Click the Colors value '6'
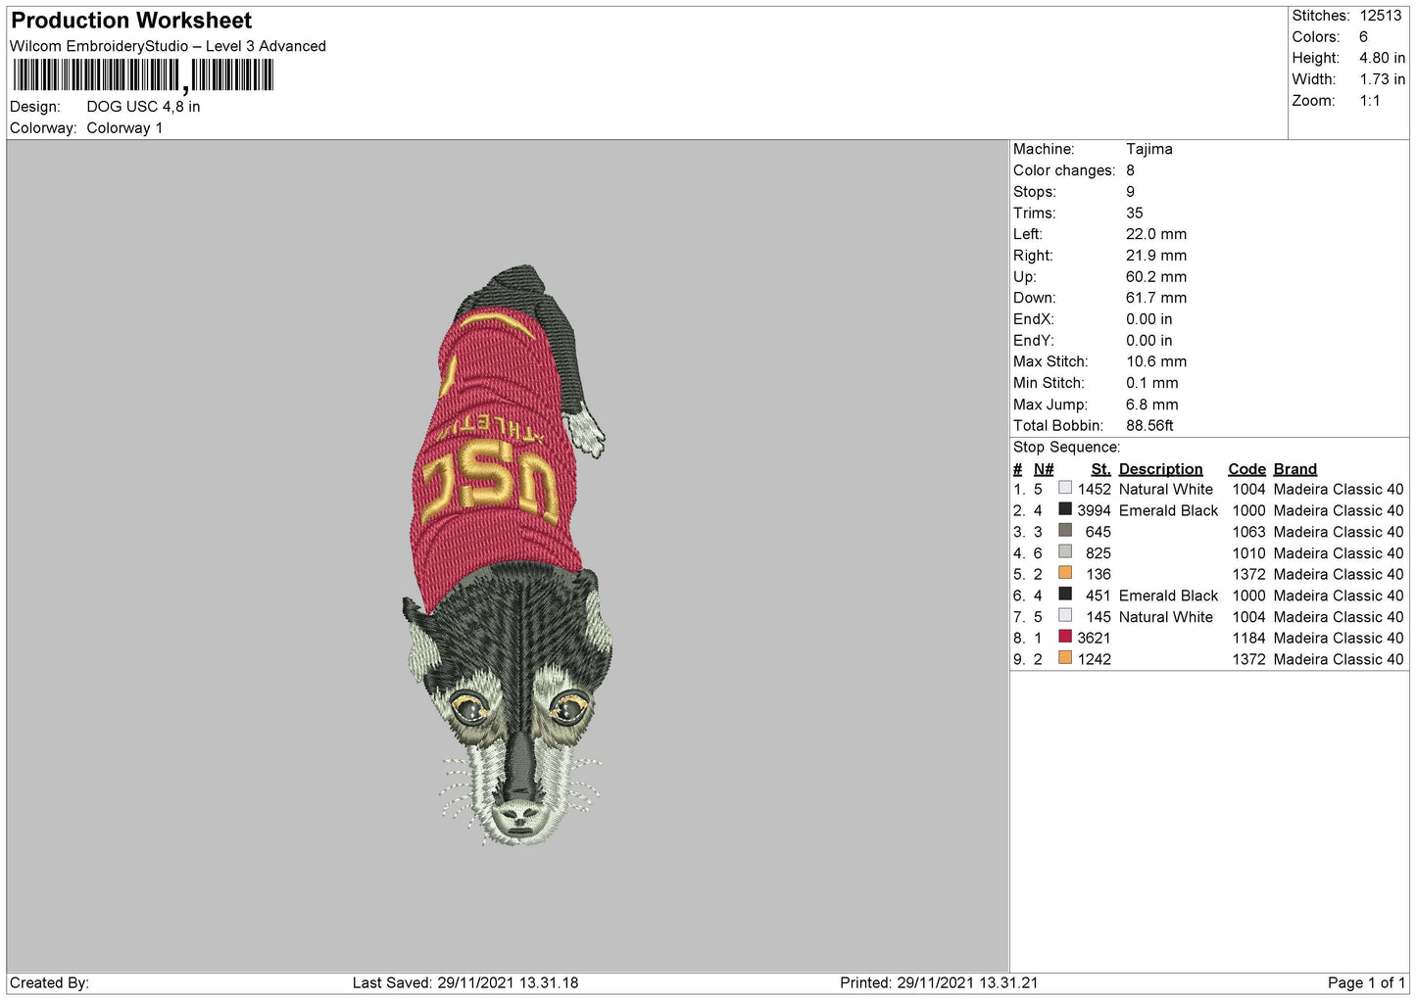Image resolution: width=1416 pixels, height=1000 pixels. coord(1363,37)
